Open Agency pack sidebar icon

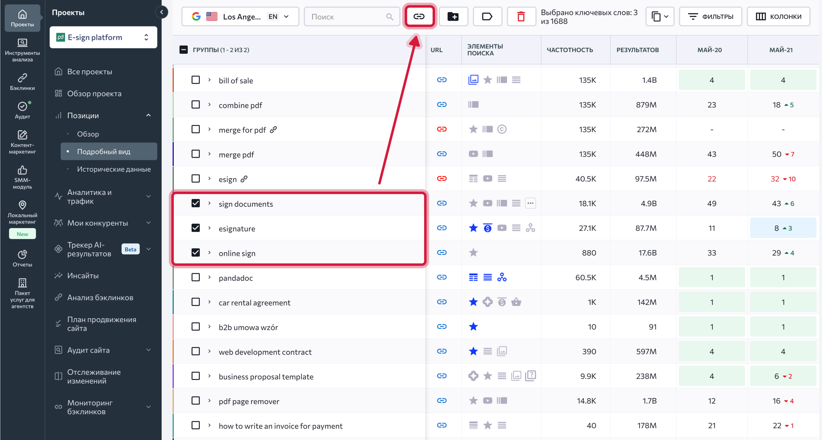coord(22,293)
